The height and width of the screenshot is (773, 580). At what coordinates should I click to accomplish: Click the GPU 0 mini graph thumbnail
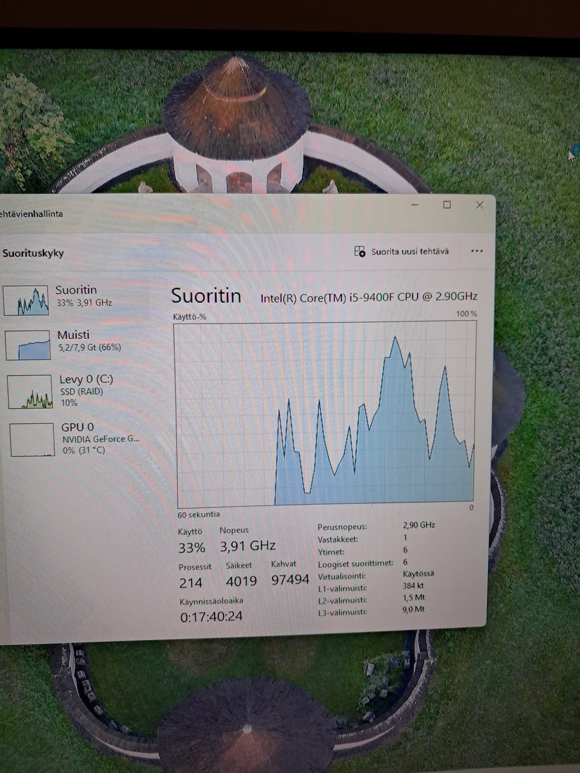tap(33, 440)
